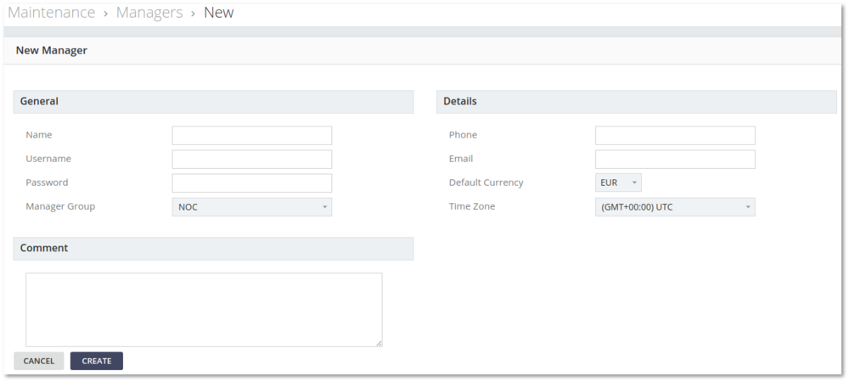The height and width of the screenshot is (382, 849).
Task: Open the Time Zone selector
Action: 675,207
